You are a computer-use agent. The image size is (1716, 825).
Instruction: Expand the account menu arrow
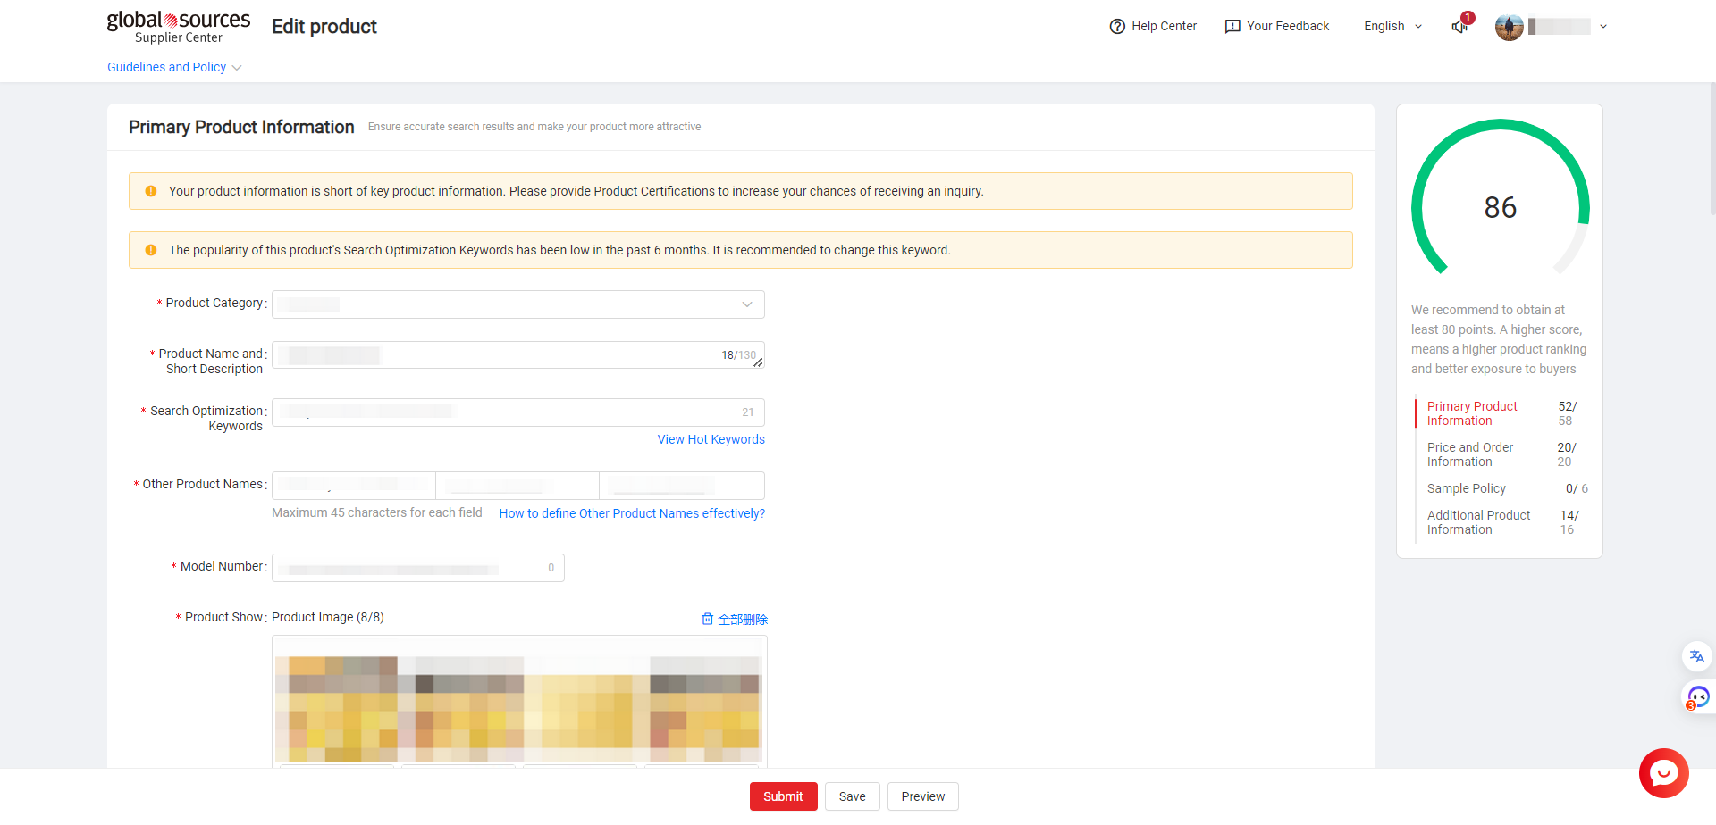coord(1603,27)
